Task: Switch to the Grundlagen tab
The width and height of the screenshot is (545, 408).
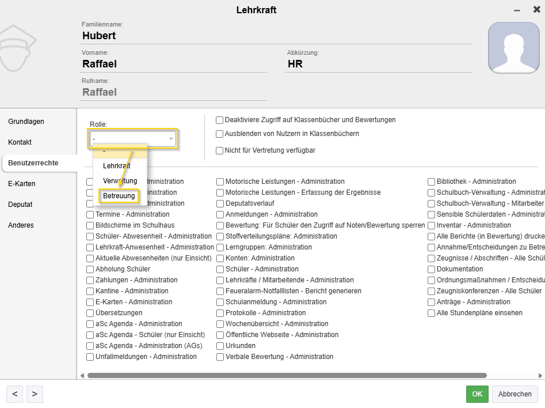Action: tap(26, 122)
